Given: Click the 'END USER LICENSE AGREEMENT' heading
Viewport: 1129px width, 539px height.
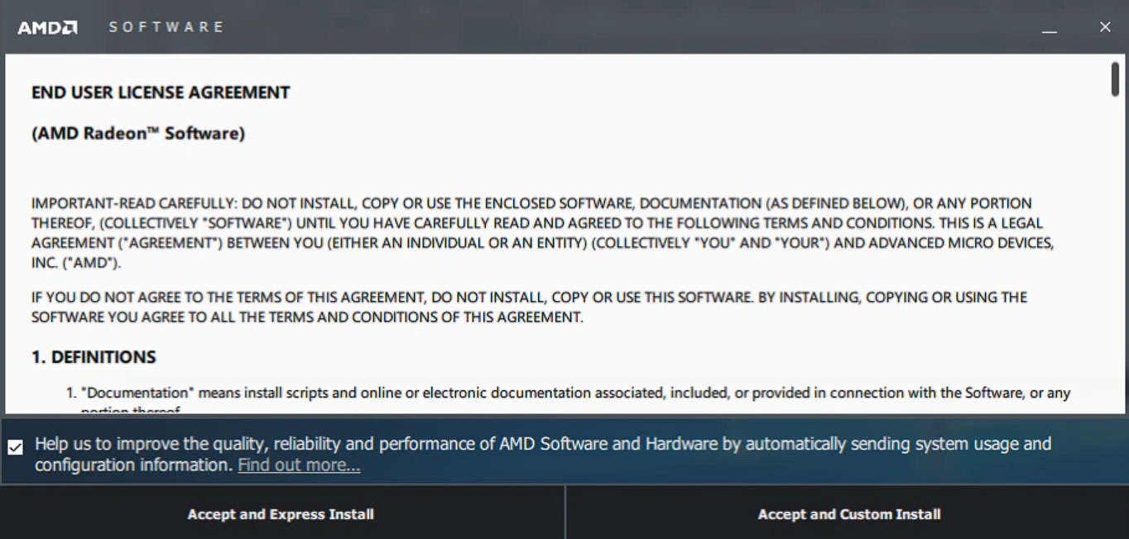Looking at the screenshot, I should click(161, 93).
